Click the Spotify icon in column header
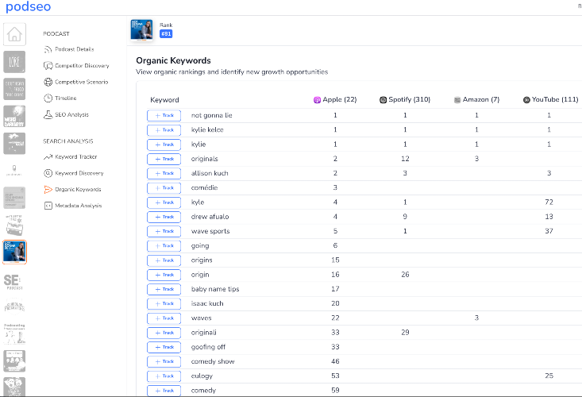The width and height of the screenshot is (582, 397). [383, 100]
